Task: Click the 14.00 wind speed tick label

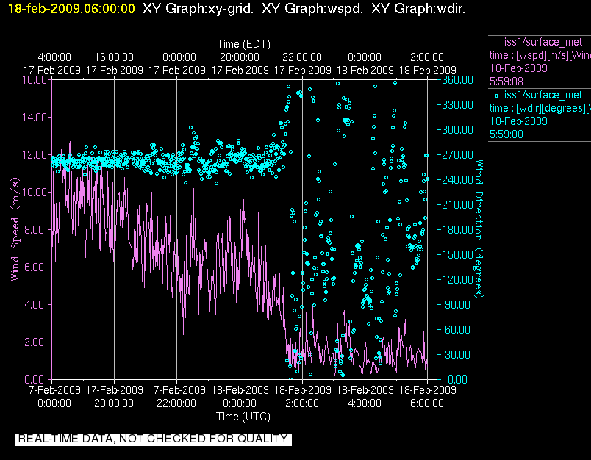Action: (x=35, y=117)
